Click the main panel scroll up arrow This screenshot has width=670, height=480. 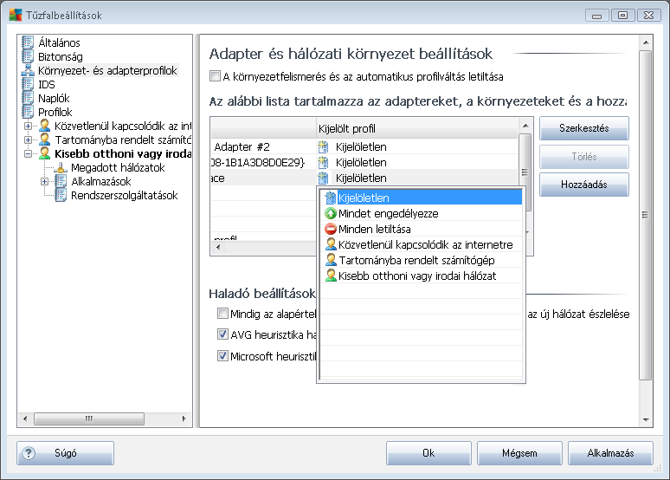tap(646, 42)
